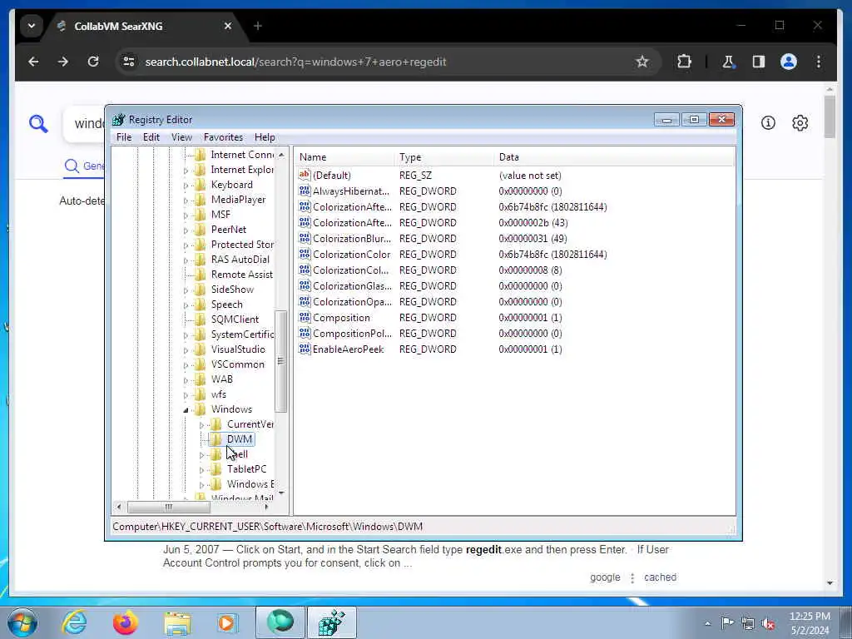
Task: Select the ColorizationGlas... DWORD icon
Action: (305, 285)
